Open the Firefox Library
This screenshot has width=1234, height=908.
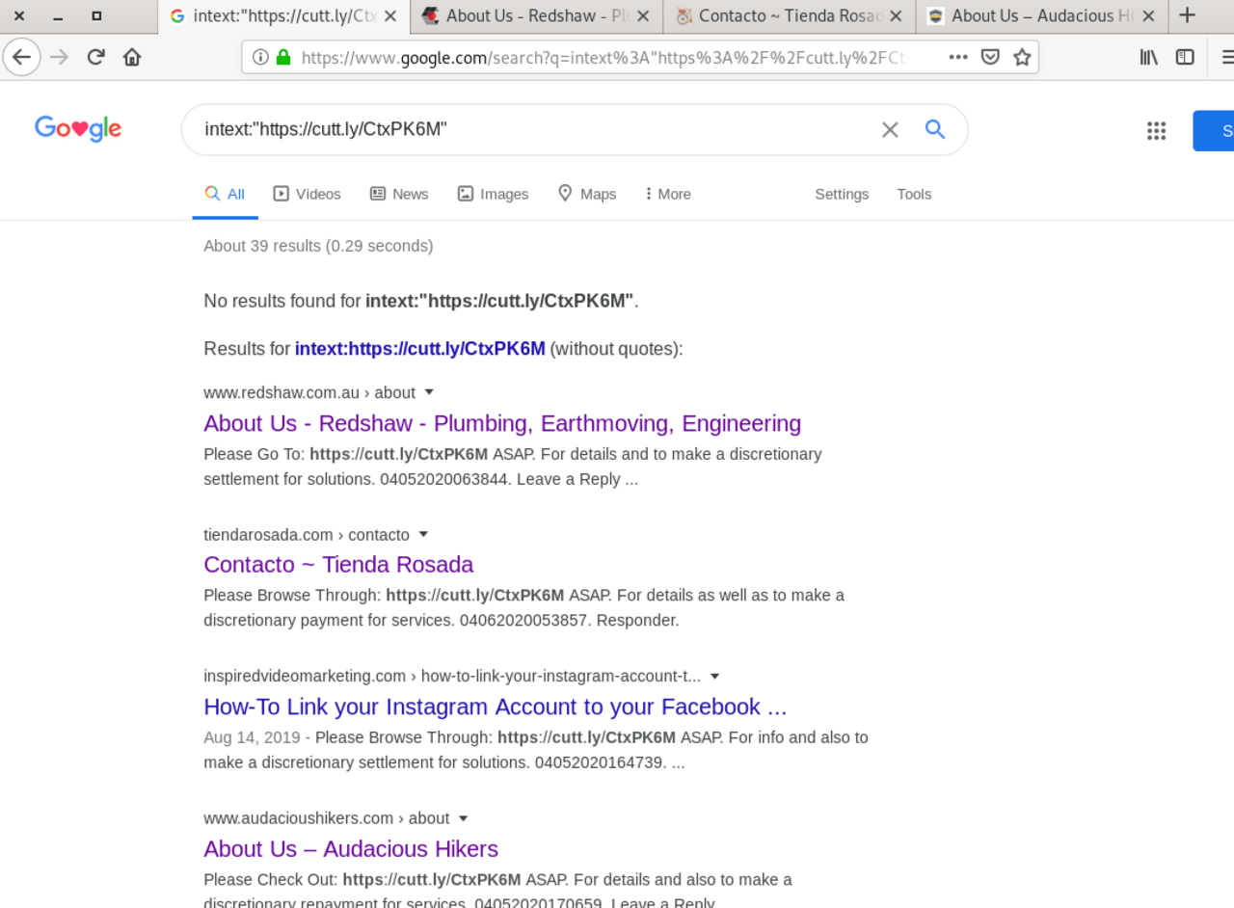pos(1148,57)
